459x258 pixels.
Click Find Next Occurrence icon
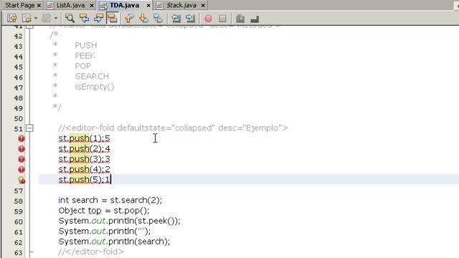pyautogui.click(x=98, y=18)
